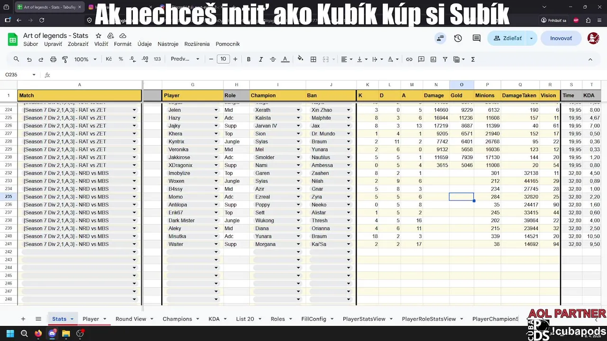Image resolution: width=607 pixels, height=341 pixels.
Task: Open the champion dropdown for Xerath
Action: tap(298, 110)
